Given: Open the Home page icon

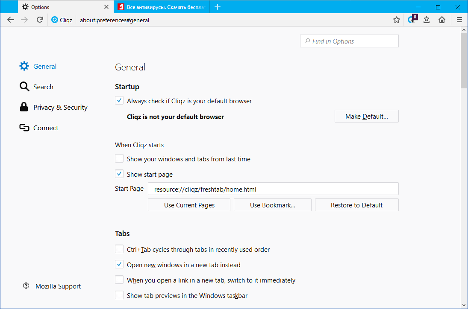Looking at the screenshot, I should pos(442,20).
